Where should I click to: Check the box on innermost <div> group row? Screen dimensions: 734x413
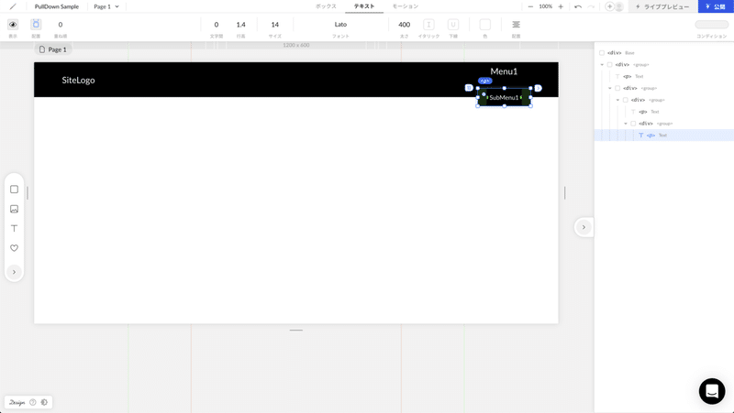point(633,124)
